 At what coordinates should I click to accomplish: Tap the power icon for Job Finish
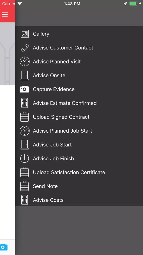click(x=25, y=158)
